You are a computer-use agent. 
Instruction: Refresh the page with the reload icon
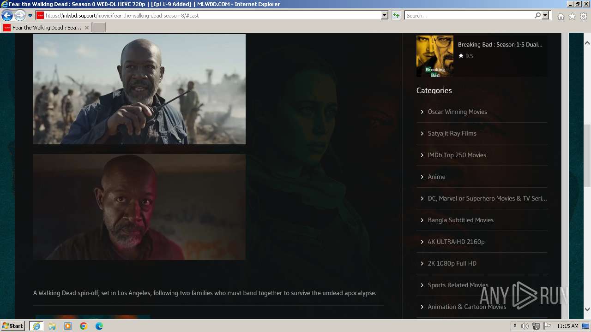coord(396,16)
